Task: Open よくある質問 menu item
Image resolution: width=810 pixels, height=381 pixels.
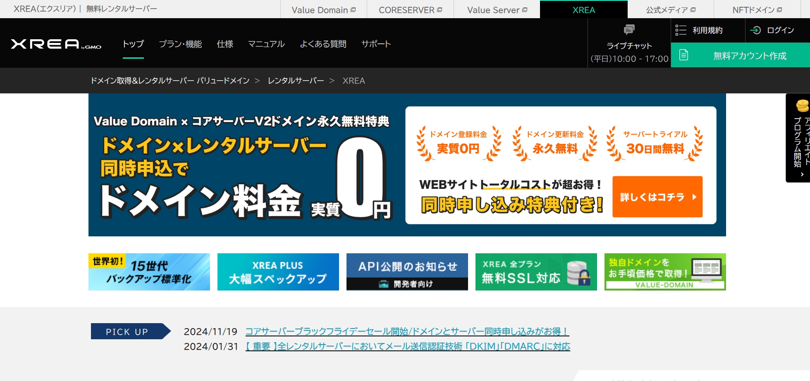Action: point(323,44)
